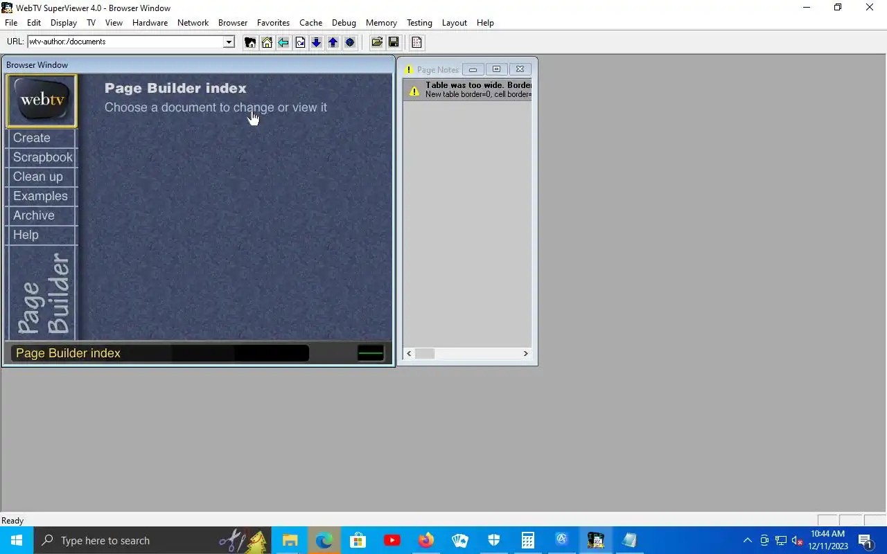
Task: Expand the URL dropdown list
Action: 229,42
